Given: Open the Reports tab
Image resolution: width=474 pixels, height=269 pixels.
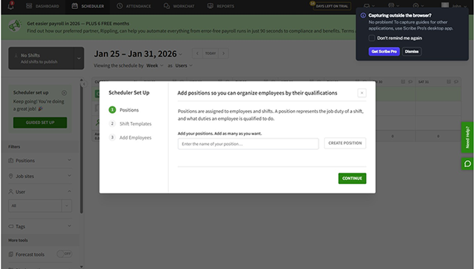Looking at the screenshot, I should pyautogui.click(x=221, y=6).
